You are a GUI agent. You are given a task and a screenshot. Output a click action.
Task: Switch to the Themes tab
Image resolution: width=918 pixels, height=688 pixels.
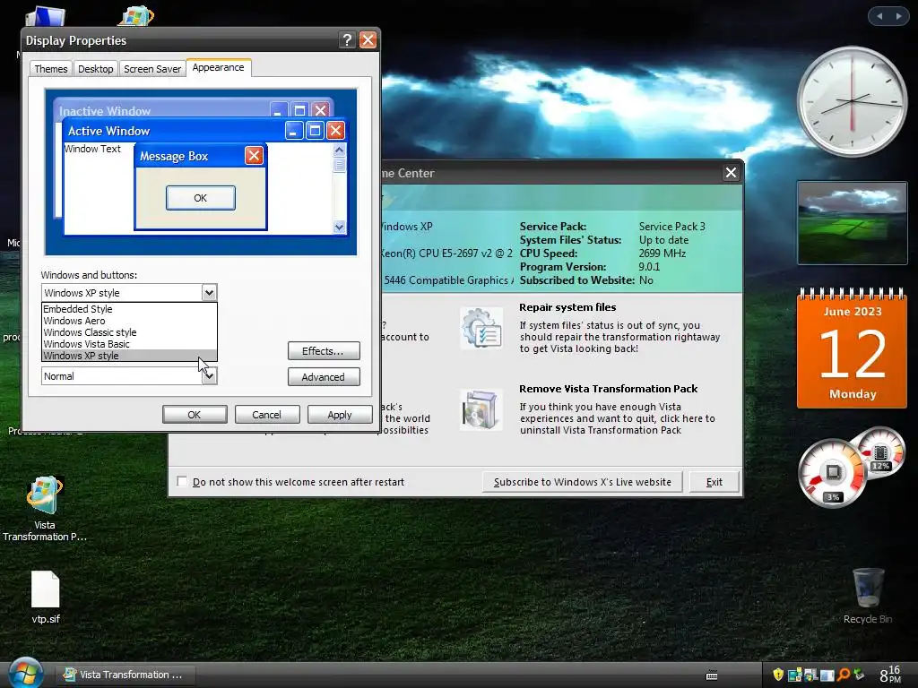50,69
